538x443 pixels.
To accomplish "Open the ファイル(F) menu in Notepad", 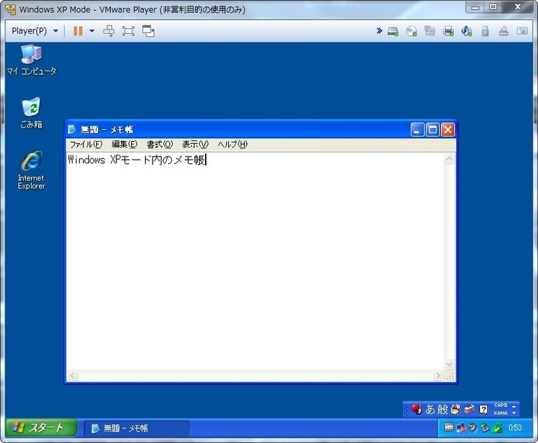I will click(x=86, y=145).
